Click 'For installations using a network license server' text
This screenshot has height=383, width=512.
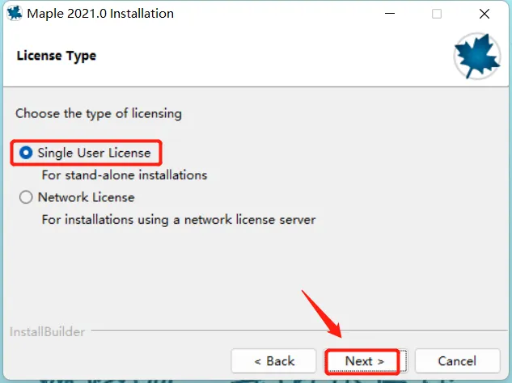coord(179,220)
